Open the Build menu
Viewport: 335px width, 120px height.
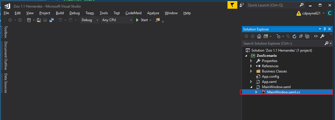click(60, 13)
